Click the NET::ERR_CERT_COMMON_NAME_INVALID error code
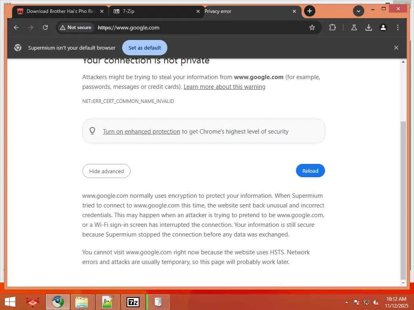This screenshot has width=414, height=310. (128, 101)
